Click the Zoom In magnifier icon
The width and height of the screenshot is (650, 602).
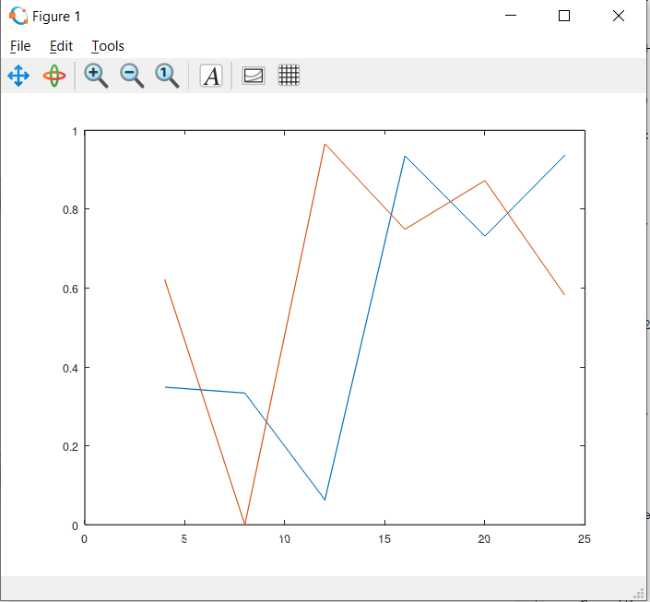[96, 76]
